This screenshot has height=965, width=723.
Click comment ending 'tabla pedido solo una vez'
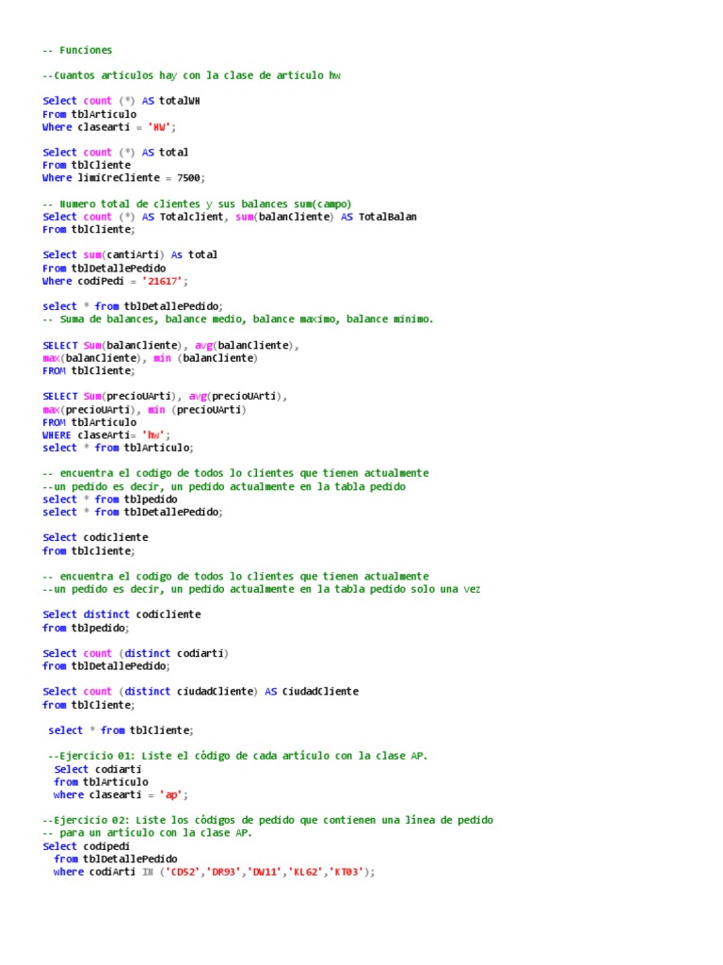coord(262,589)
